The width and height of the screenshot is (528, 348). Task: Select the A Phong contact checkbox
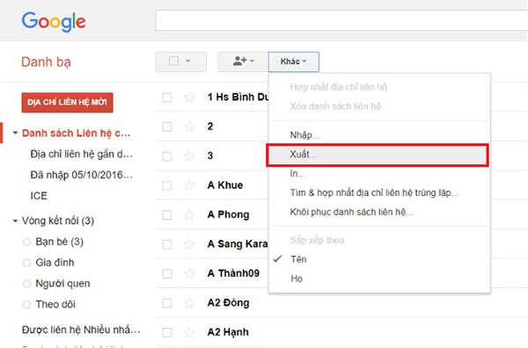167,214
